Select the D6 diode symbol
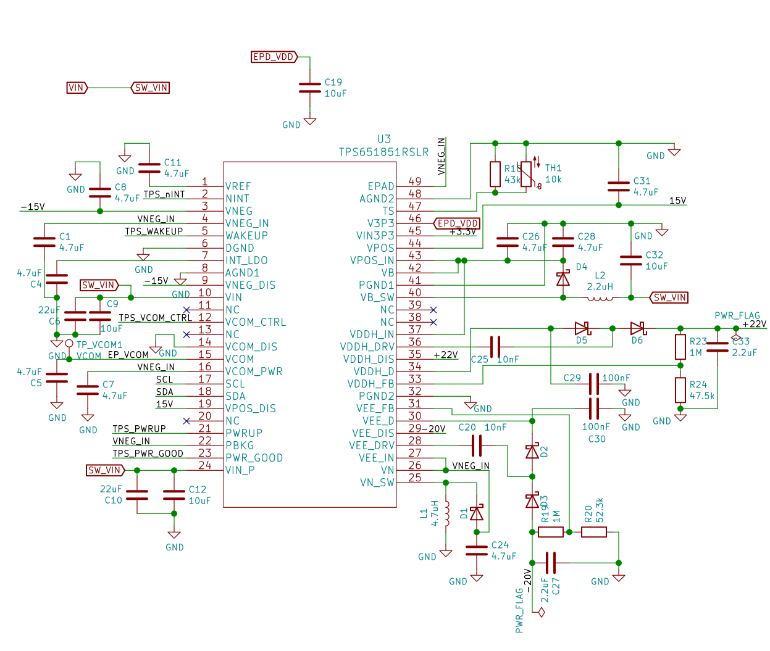 [638, 328]
